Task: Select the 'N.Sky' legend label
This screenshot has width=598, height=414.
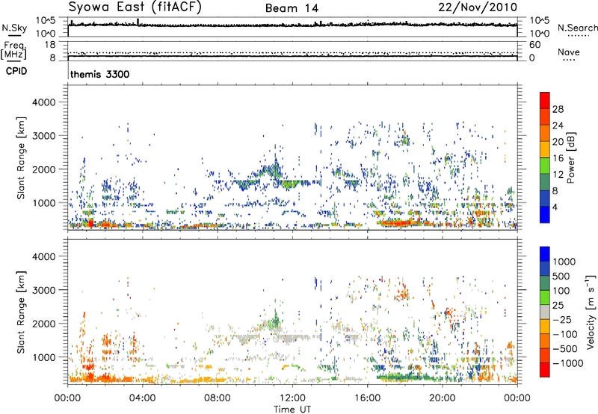Action: pos(14,28)
